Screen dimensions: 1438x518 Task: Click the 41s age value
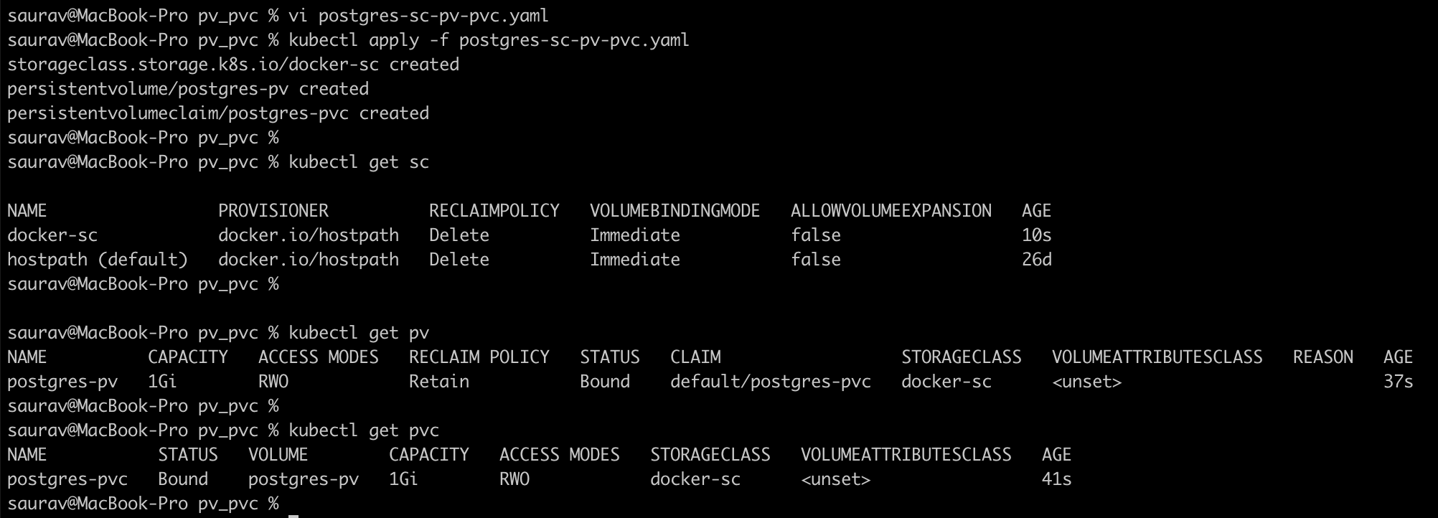pos(1056,479)
